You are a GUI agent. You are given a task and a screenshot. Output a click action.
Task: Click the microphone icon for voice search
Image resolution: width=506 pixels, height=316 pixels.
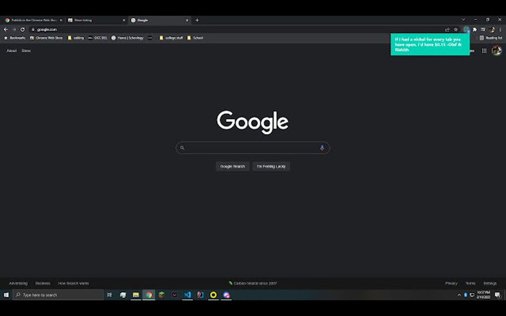coord(322,148)
